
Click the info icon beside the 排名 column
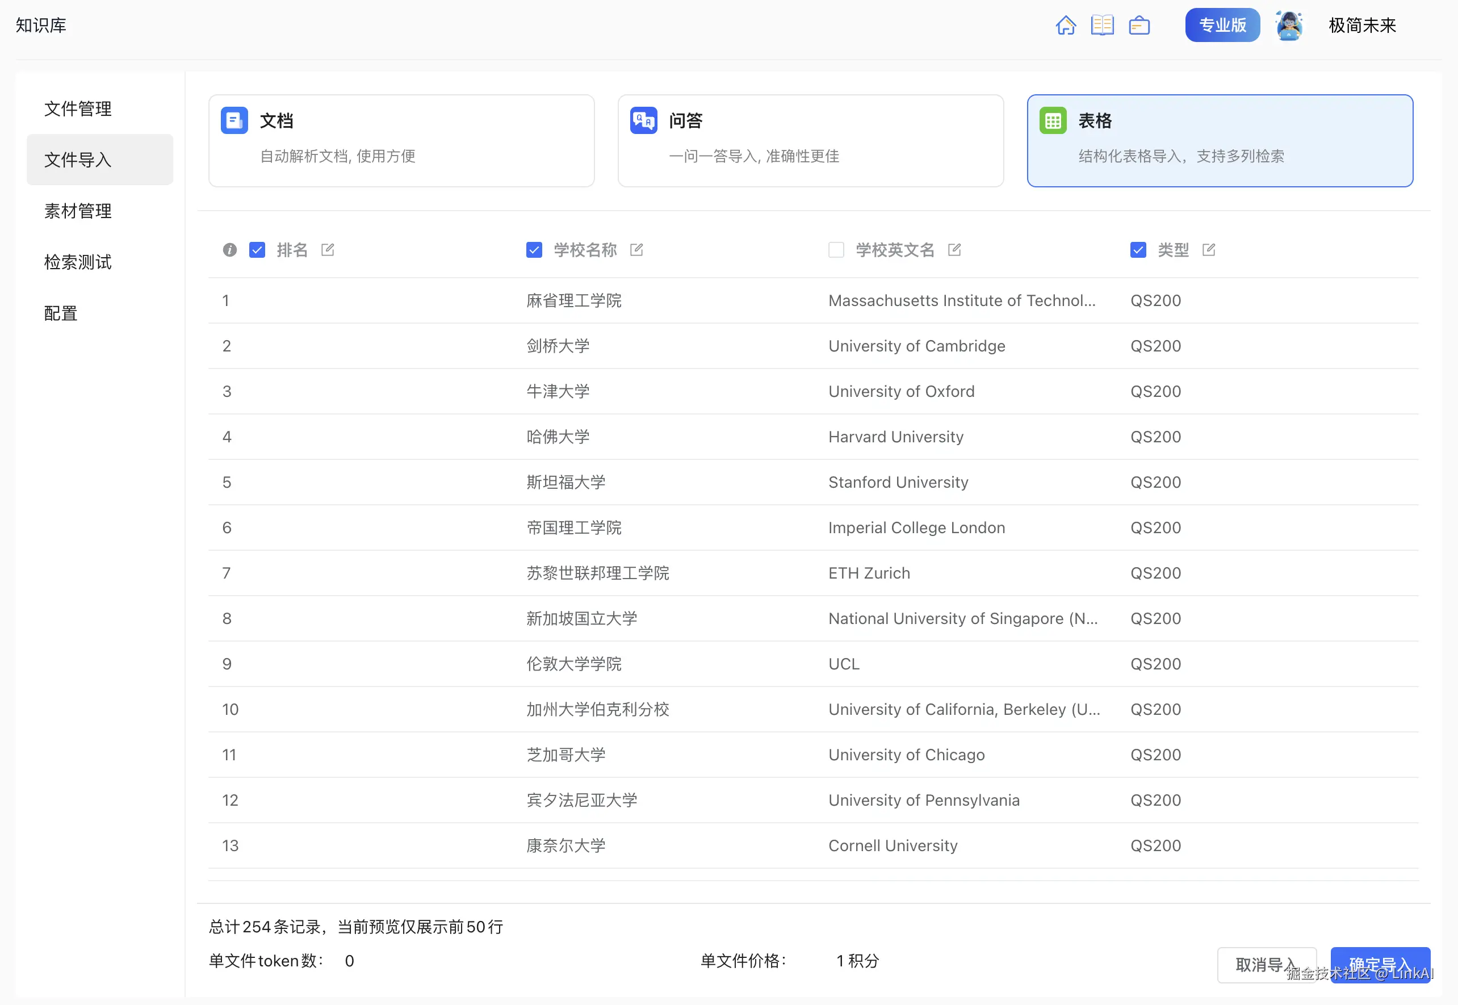click(229, 250)
